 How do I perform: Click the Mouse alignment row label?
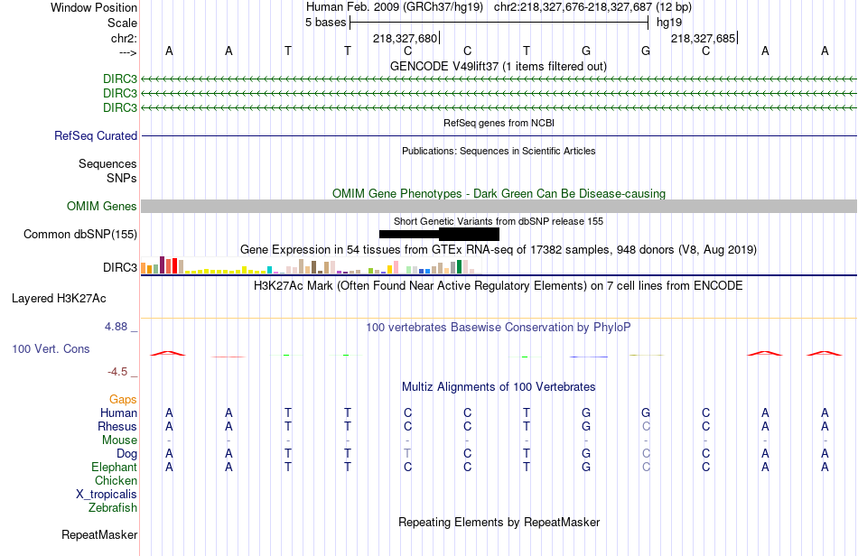[x=120, y=440]
